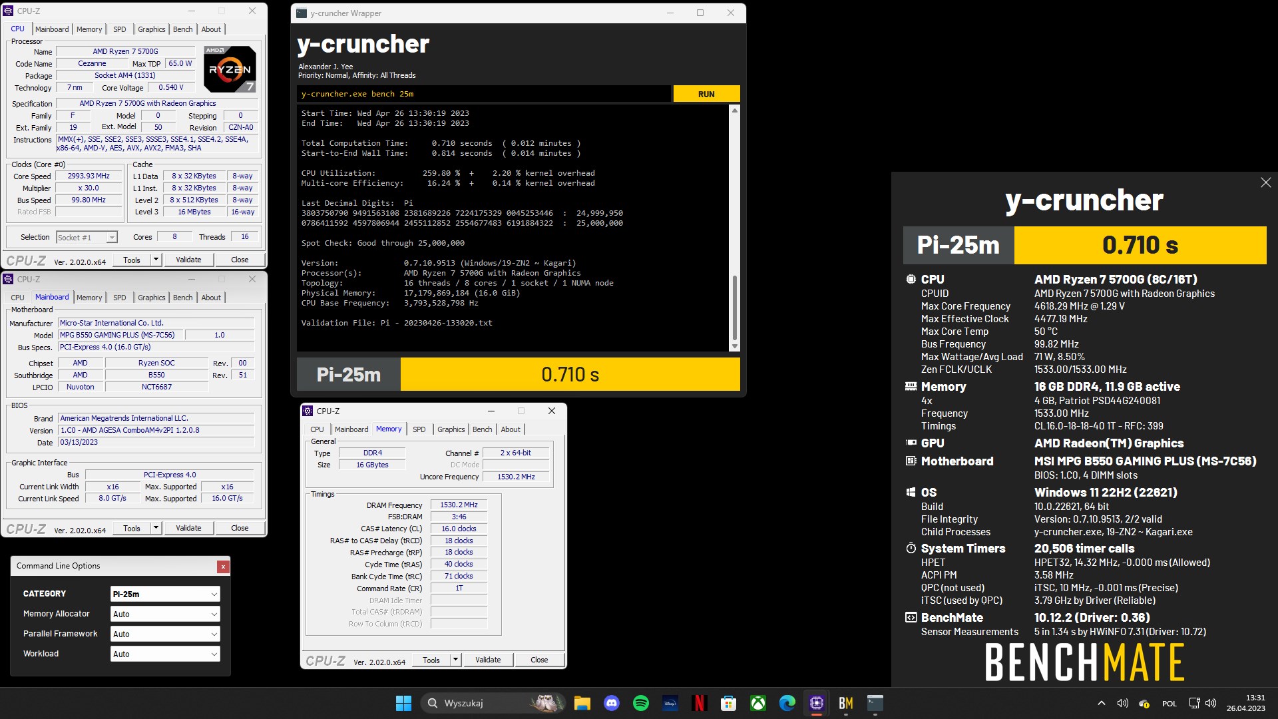Click Validate in the Mainboard CPU-Z window
1278x719 pixels.
tap(188, 528)
